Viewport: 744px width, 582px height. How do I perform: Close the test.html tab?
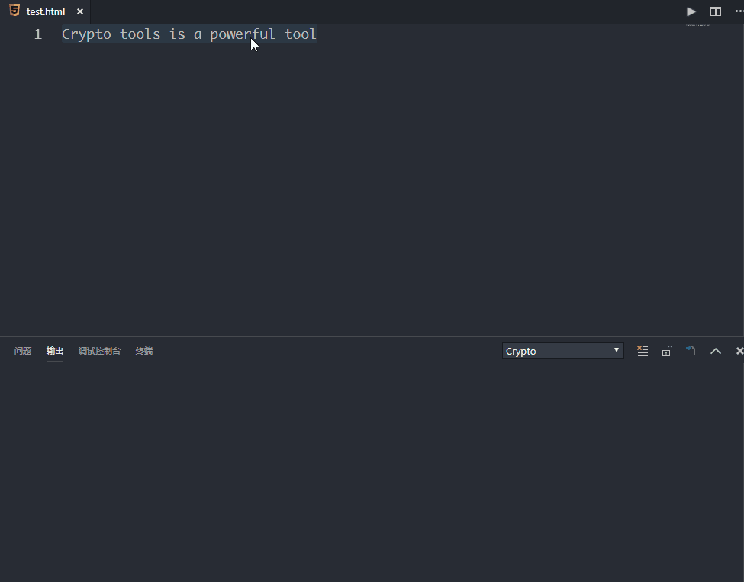tap(80, 11)
